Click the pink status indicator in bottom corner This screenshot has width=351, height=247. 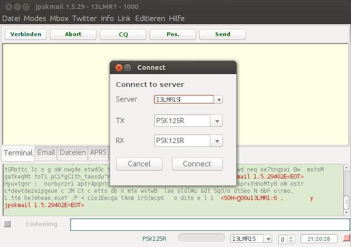346,238
